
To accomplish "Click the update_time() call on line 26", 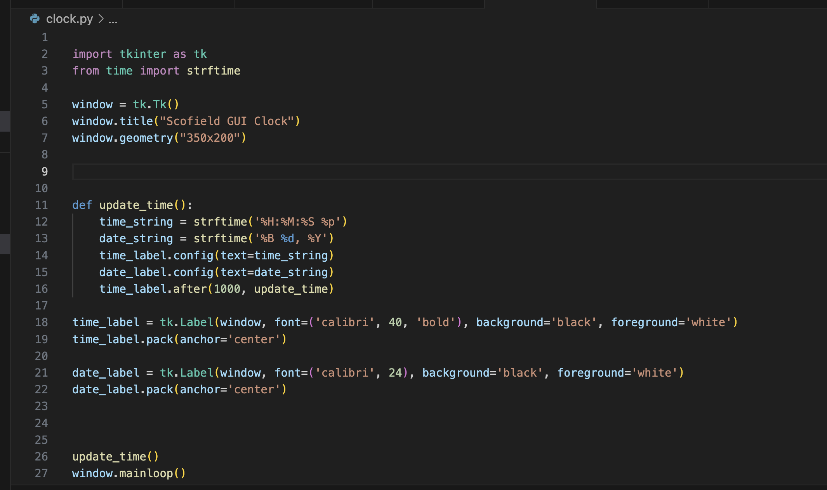I will click(116, 457).
